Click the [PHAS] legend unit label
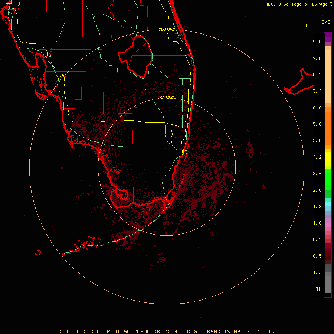 tap(314, 26)
